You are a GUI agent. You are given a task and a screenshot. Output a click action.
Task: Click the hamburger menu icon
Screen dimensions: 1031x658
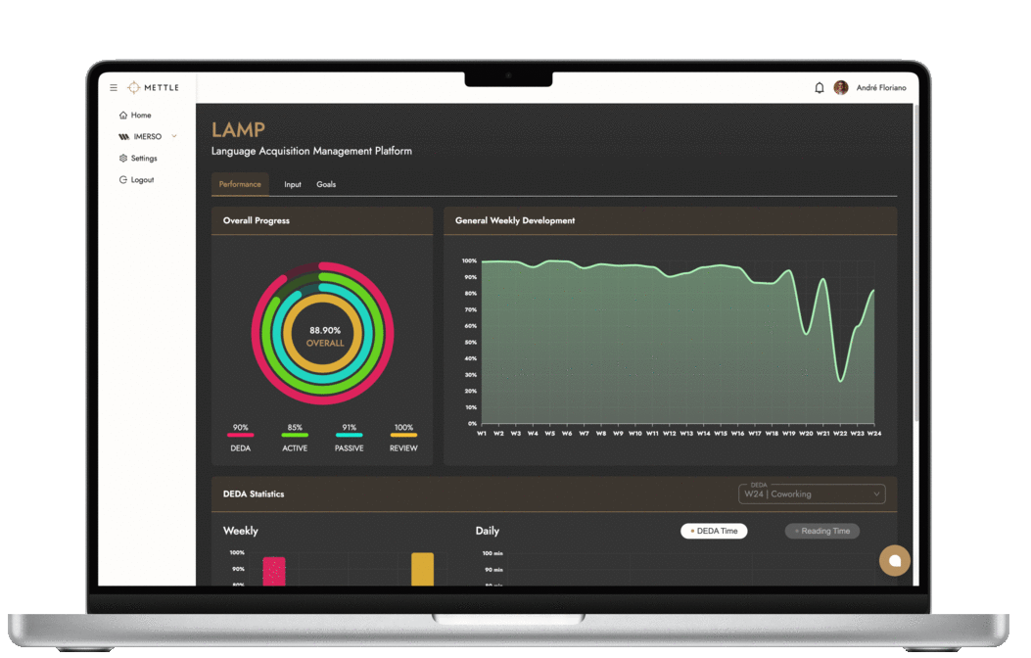point(114,88)
